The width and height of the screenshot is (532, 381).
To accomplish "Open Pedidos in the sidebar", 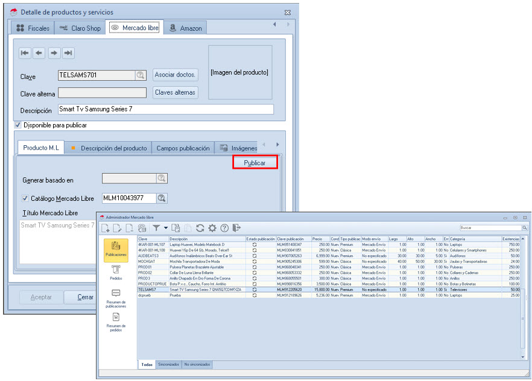I will click(116, 272).
